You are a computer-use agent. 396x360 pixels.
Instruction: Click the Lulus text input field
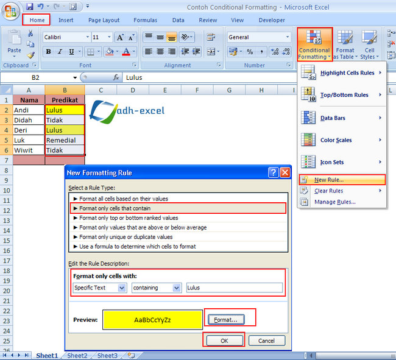[235, 288]
